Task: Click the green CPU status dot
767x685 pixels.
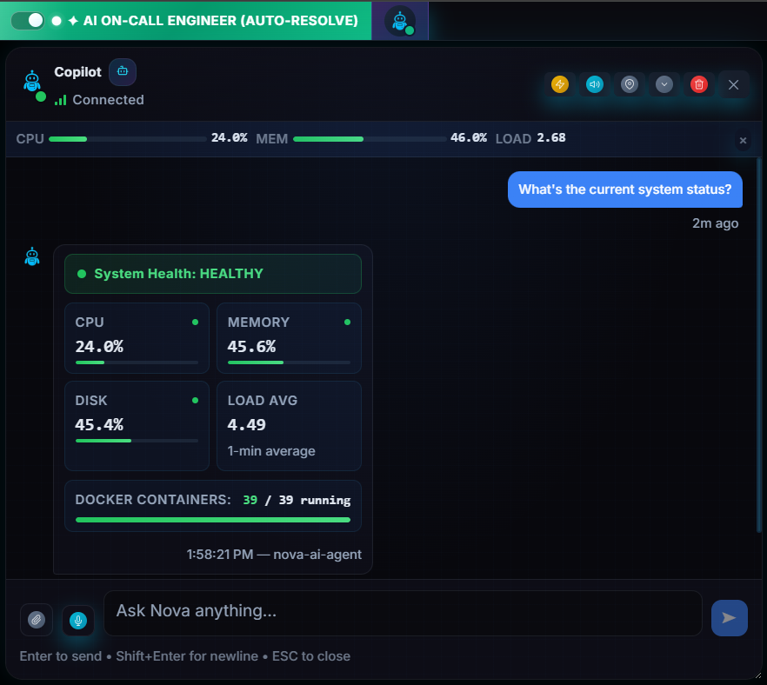Action: pos(194,322)
